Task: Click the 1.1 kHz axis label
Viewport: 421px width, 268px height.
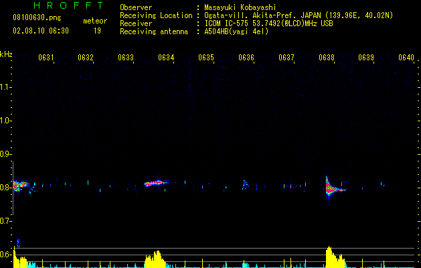Action: coord(5,87)
